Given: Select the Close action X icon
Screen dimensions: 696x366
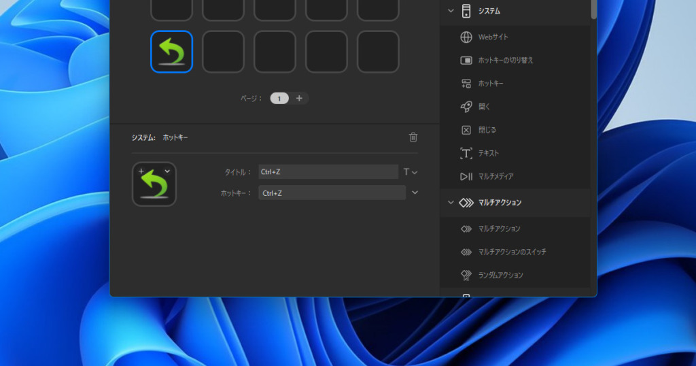Looking at the screenshot, I should coord(466,130).
